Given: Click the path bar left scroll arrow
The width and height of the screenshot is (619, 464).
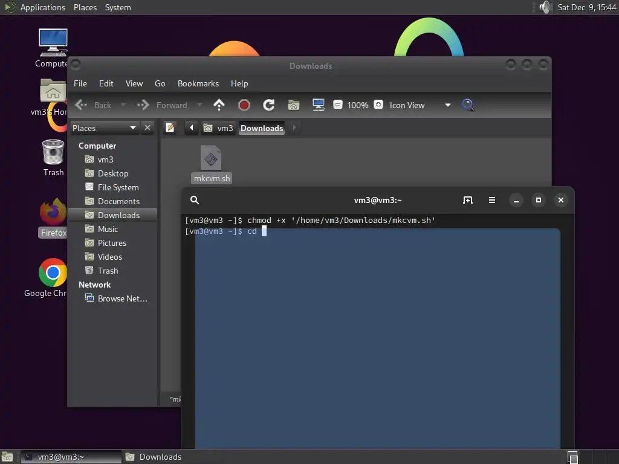Looking at the screenshot, I should [x=192, y=128].
